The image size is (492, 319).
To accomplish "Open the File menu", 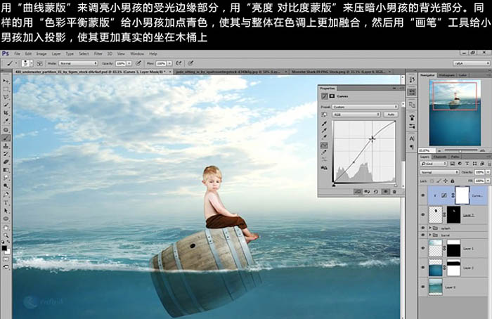I will pyautogui.click(x=17, y=54).
